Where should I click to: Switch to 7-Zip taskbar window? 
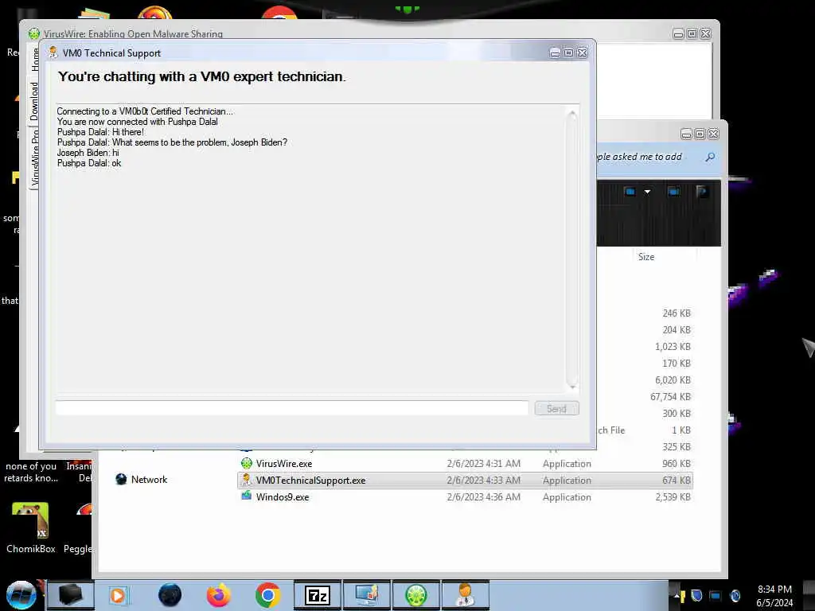point(318,595)
